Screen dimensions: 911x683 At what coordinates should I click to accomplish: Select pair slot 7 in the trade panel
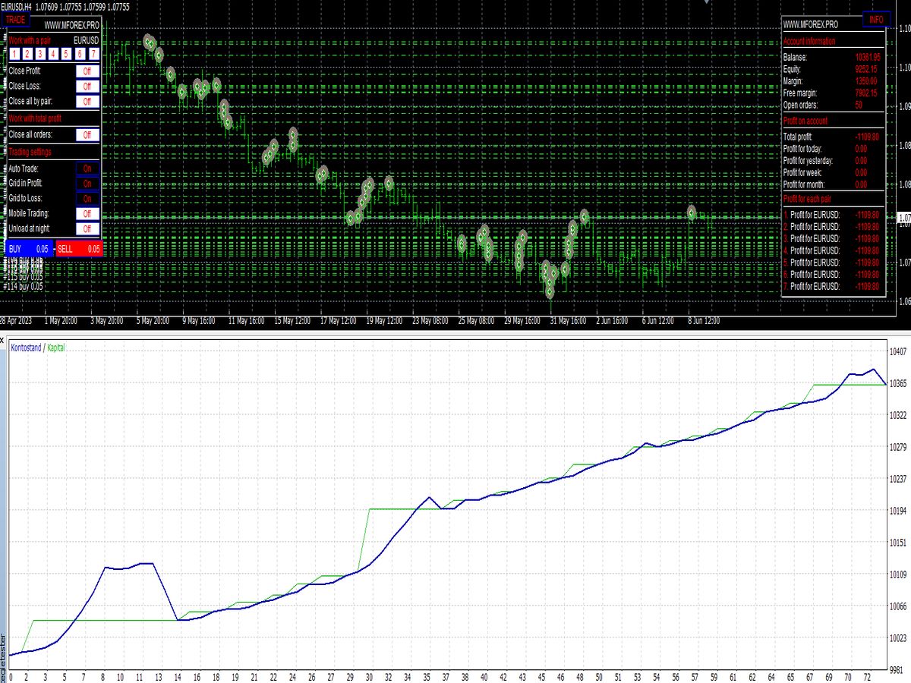(x=92, y=54)
